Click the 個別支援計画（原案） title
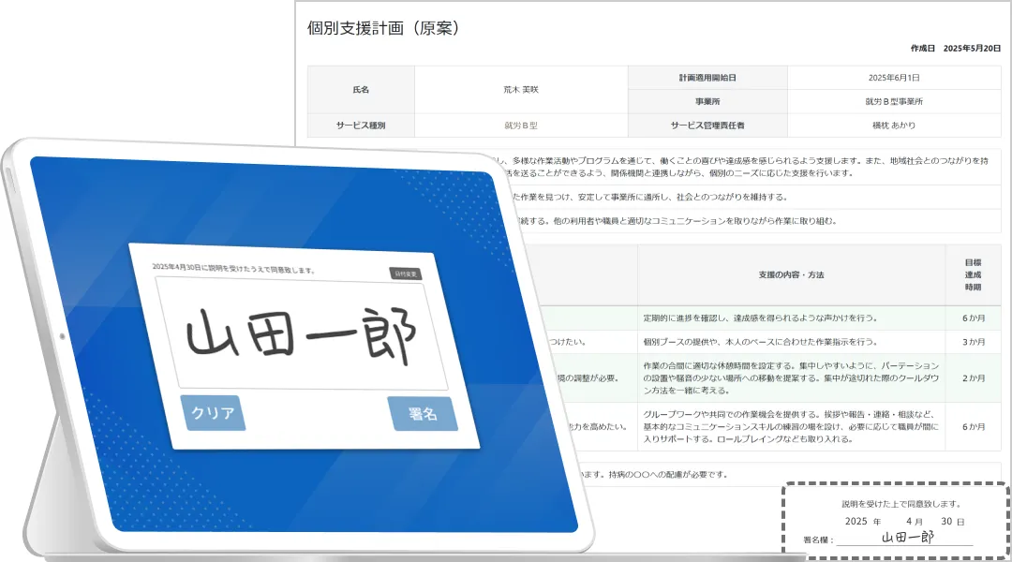The height and width of the screenshot is (562, 1012). click(x=383, y=28)
